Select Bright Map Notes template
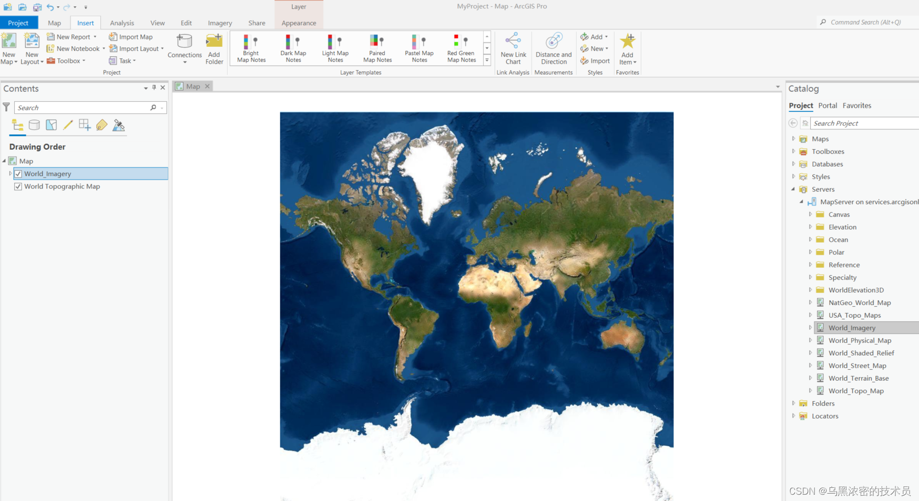Image resolution: width=919 pixels, height=501 pixels. [251, 48]
